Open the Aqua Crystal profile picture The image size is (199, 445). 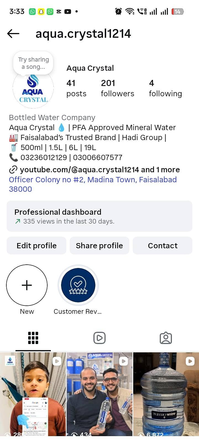(33, 89)
